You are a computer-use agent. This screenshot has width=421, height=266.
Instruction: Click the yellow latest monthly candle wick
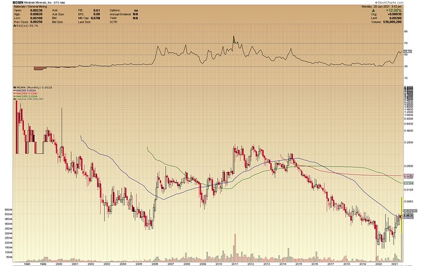(401, 215)
